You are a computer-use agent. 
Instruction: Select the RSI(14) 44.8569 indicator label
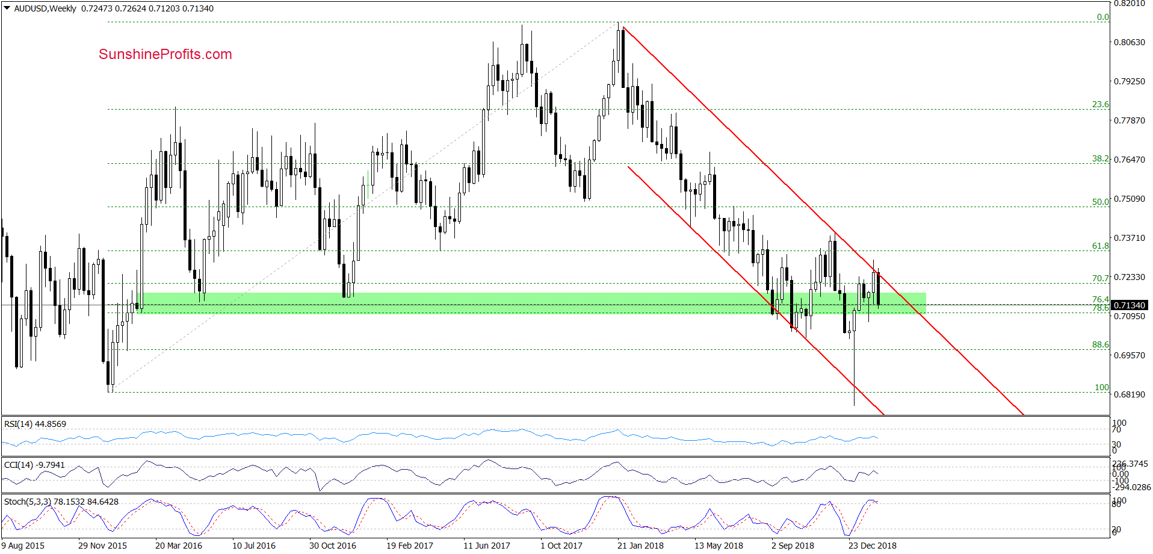(35, 424)
